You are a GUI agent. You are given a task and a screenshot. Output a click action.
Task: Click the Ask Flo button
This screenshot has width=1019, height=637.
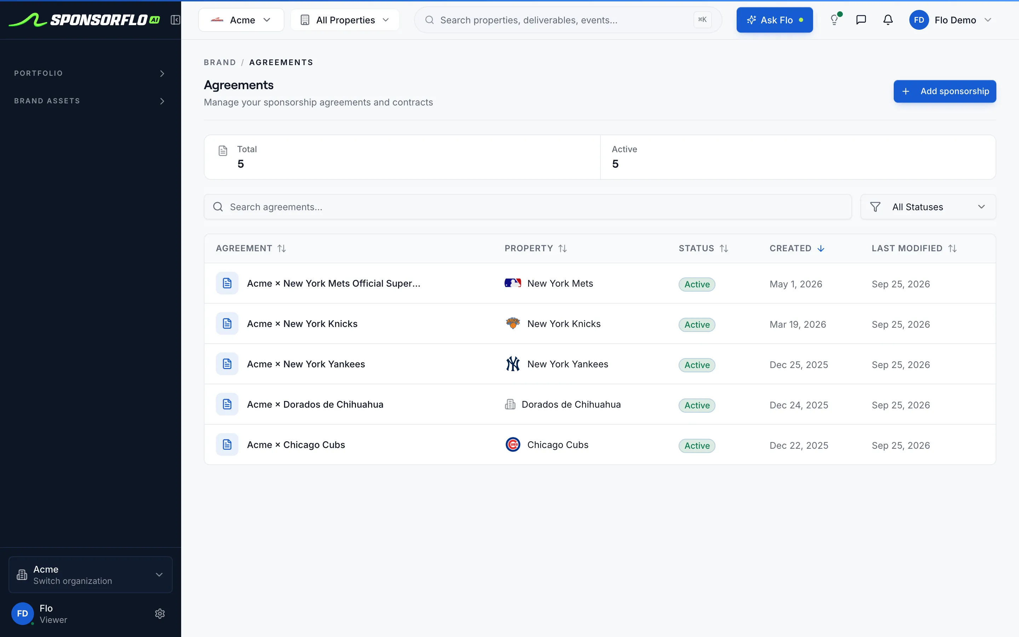pyautogui.click(x=775, y=20)
